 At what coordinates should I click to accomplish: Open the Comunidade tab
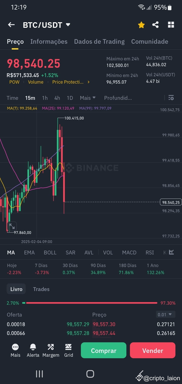coord(150,41)
